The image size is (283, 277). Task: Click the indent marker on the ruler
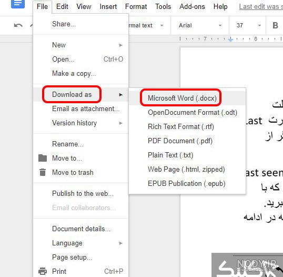230,39
